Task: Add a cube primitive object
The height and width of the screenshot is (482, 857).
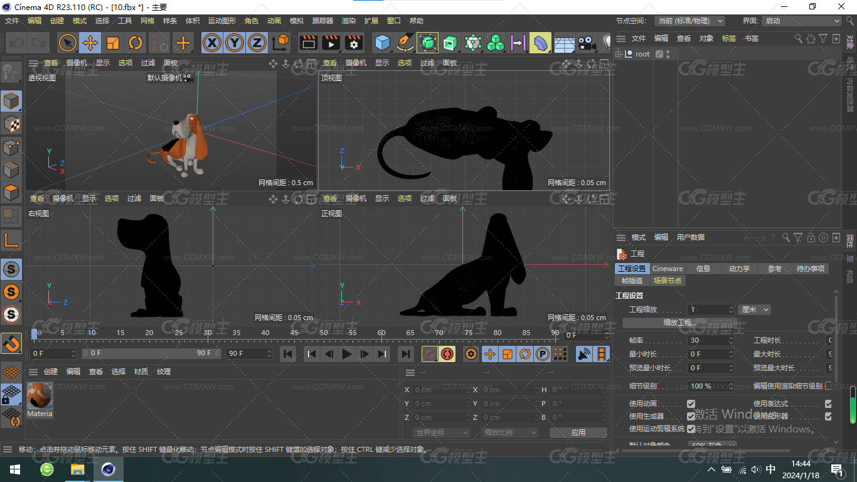Action: pyautogui.click(x=382, y=43)
